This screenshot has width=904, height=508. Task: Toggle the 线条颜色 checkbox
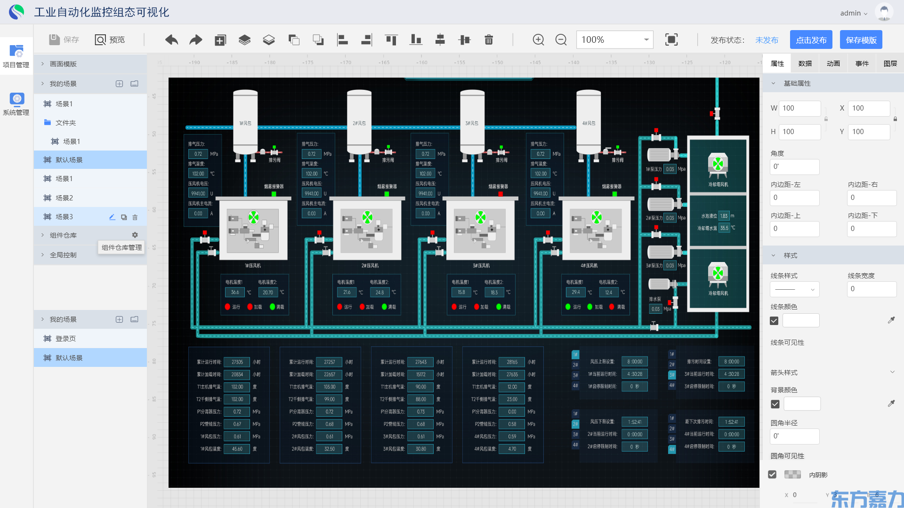[774, 321]
